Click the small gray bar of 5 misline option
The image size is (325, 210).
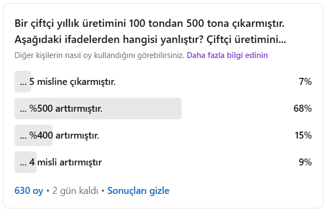click(23, 82)
